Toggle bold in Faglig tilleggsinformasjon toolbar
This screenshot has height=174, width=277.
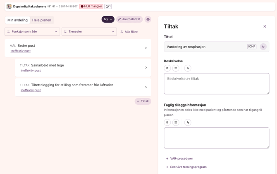pos(167,122)
